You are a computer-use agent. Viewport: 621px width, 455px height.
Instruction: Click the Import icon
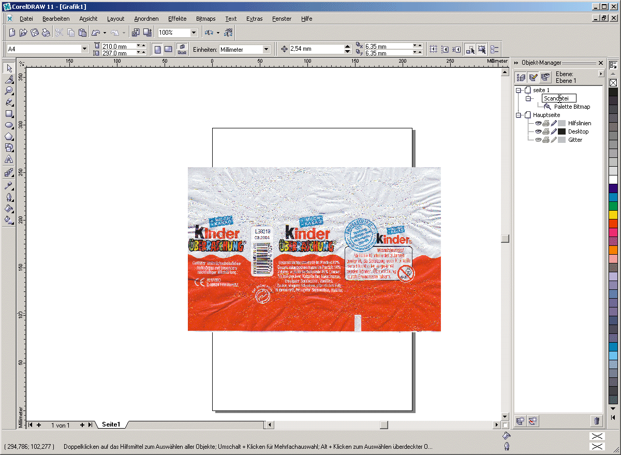(136, 33)
